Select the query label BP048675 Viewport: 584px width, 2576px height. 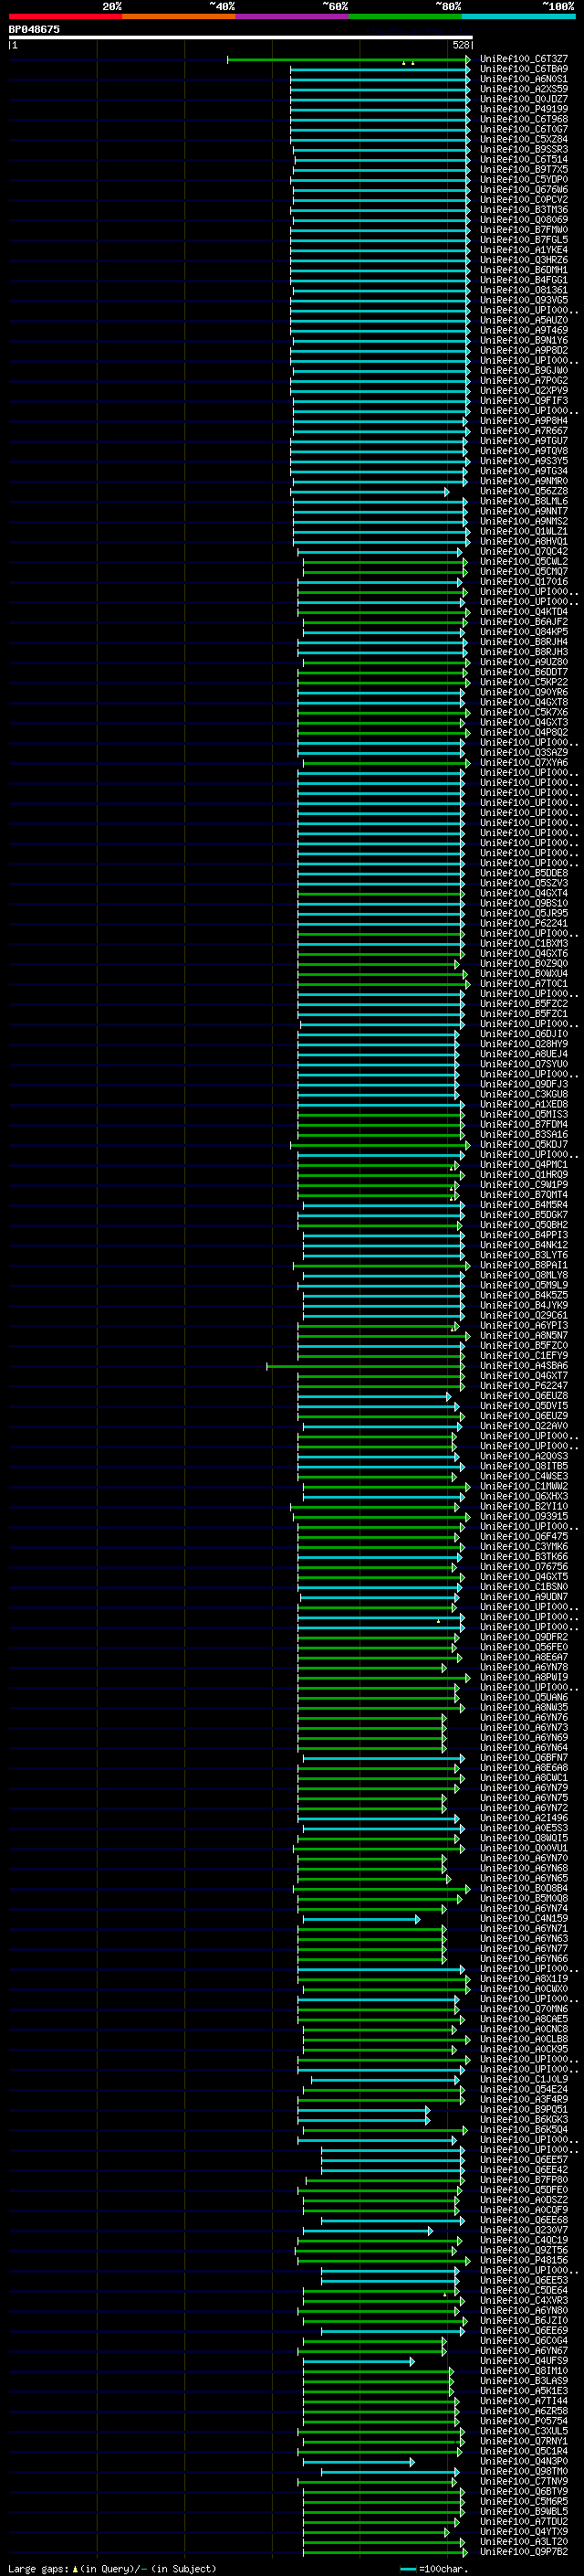[x=34, y=29]
